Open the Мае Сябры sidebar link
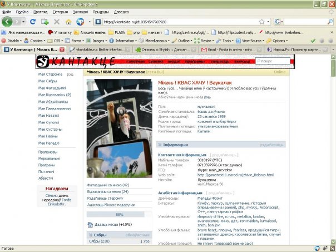Image resolution: width=336 pixels, height=252 pixels. 48,81
